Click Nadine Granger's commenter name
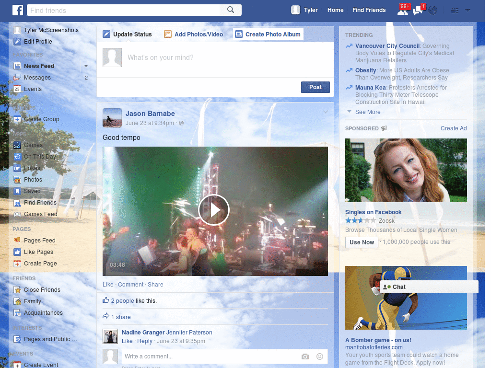491x368 pixels. [x=143, y=333]
